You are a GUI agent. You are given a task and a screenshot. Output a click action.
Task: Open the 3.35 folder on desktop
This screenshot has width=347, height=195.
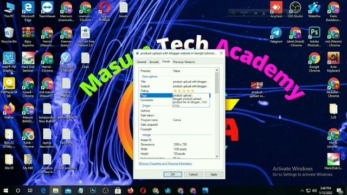333,111
